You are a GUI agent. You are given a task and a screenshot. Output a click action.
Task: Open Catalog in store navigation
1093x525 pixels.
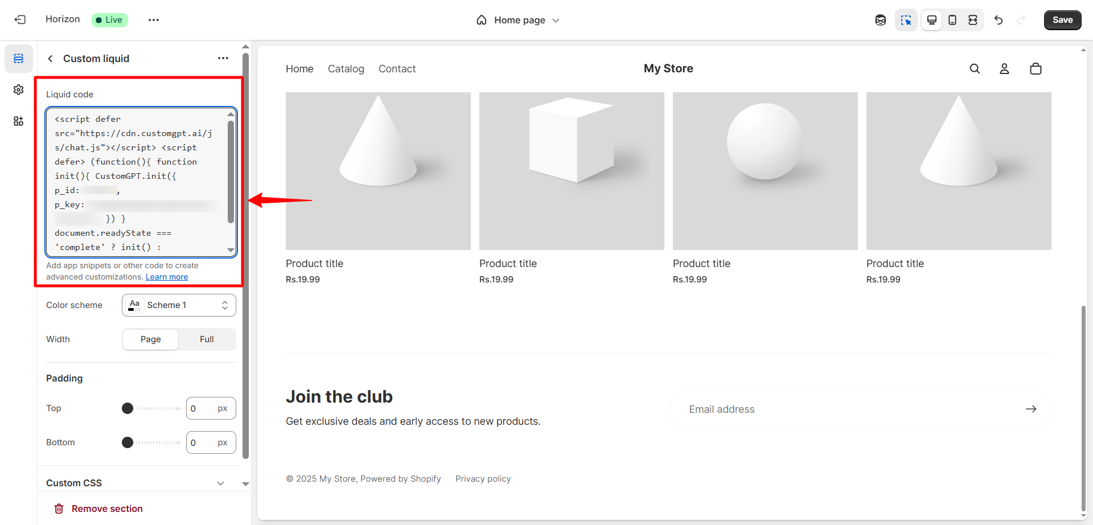(x=346, y=69)
